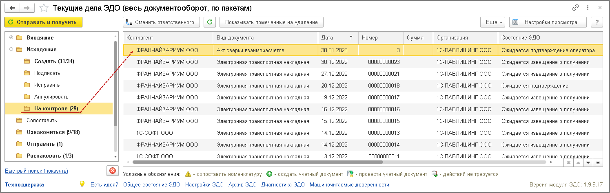Click the Состояние ЭДО column header

550,37
